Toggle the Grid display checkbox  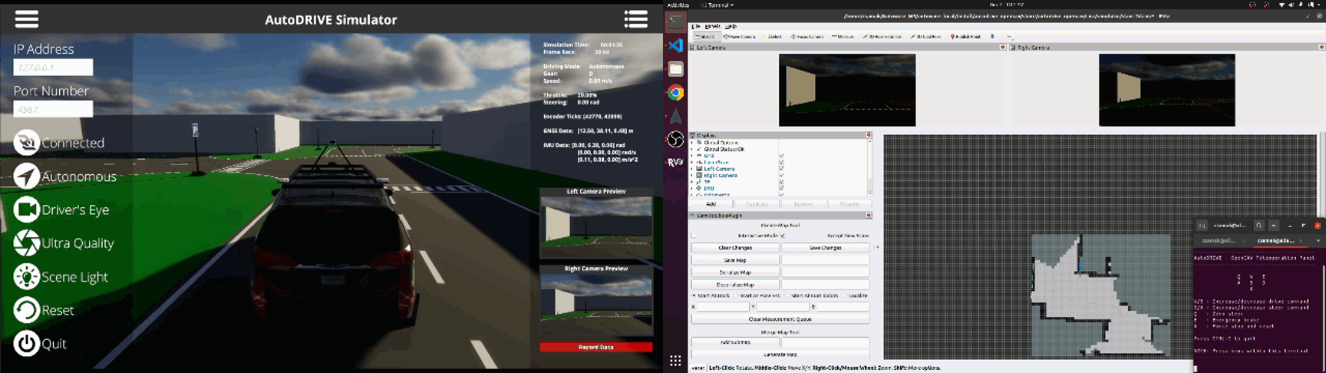(x=781, y=156)
